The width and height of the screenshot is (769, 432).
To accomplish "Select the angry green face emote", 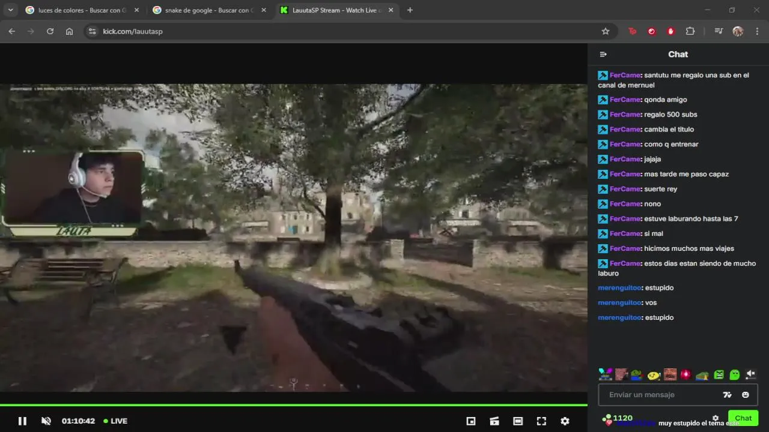I will (719, 375).
